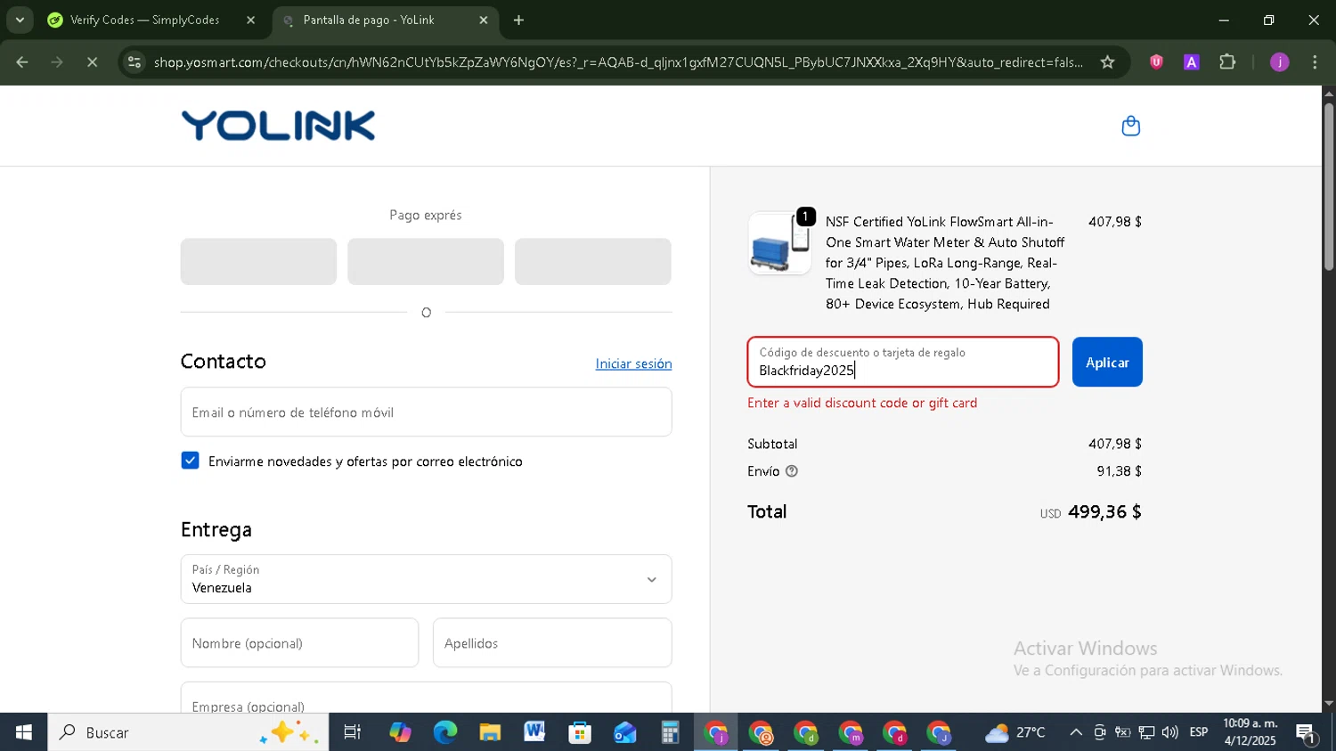Stop loading the page

tap(93, 62)
